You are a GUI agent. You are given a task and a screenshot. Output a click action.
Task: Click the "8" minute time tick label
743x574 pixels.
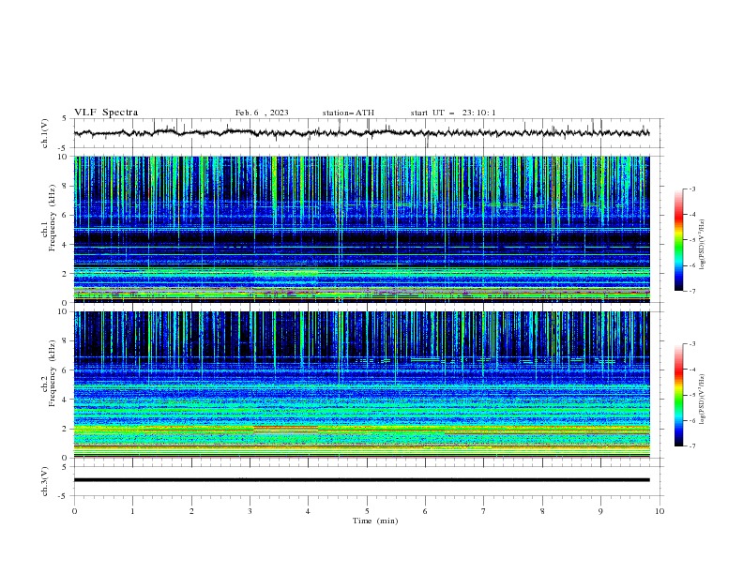tap(542, 511)
